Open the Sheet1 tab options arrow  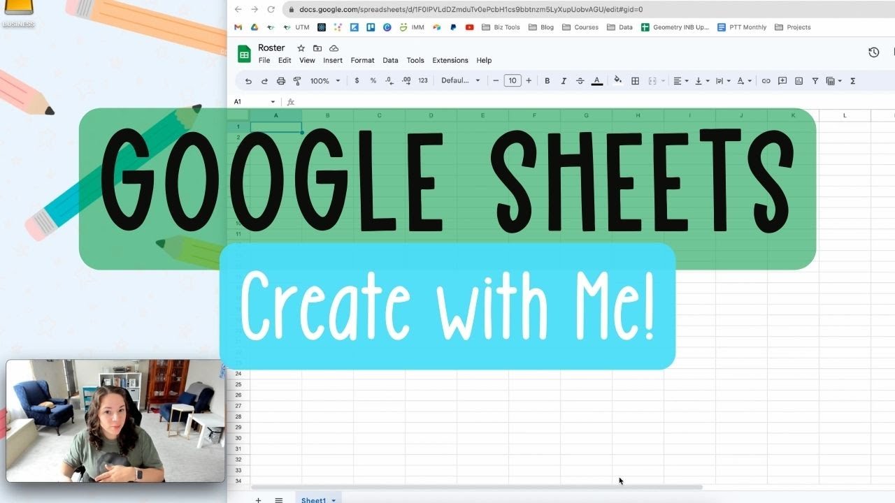[x=334, y=501]
